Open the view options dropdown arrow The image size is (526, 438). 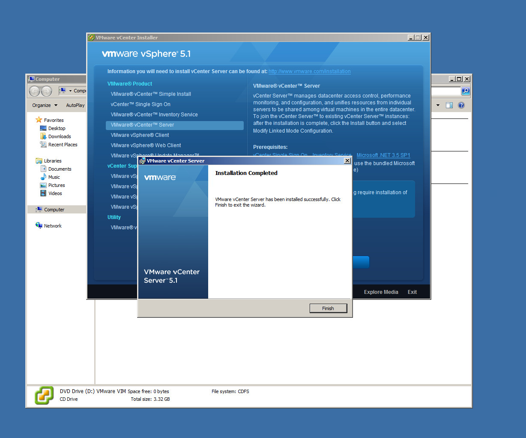(438, 105)
